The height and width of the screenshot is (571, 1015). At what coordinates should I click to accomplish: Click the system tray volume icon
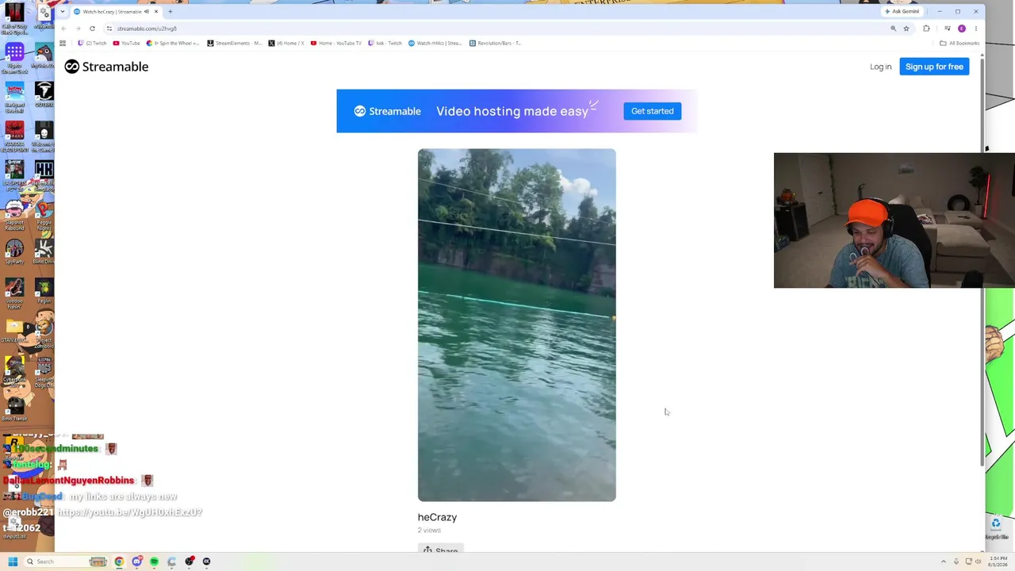979,561
